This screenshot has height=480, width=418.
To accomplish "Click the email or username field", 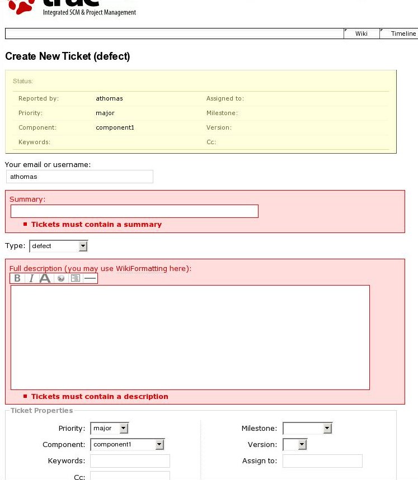I will [x=79, y=177].
